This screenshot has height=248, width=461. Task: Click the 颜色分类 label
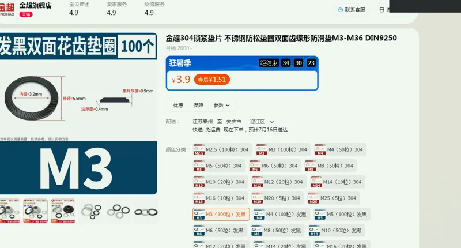click(177, 149)
